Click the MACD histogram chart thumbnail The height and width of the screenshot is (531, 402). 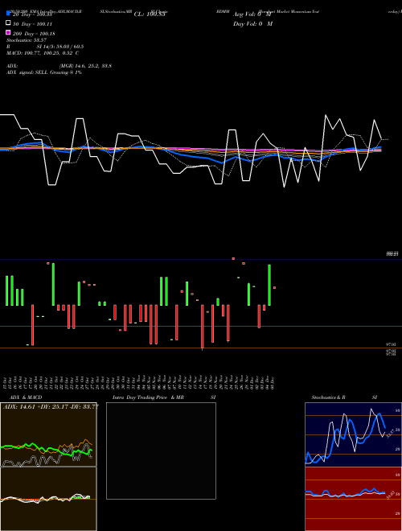[x=48, y=499]
